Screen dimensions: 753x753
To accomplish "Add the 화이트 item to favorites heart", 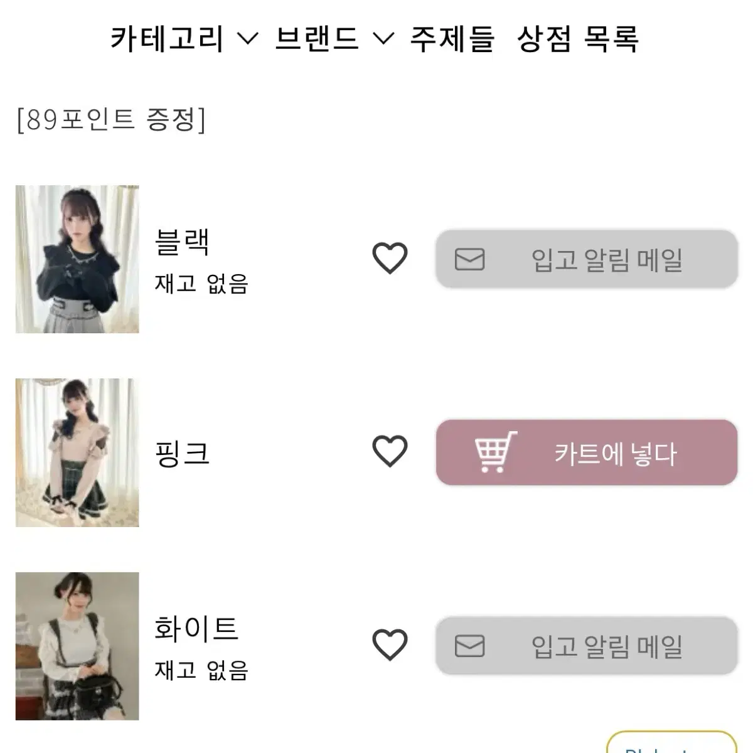I will pos(390,645).
